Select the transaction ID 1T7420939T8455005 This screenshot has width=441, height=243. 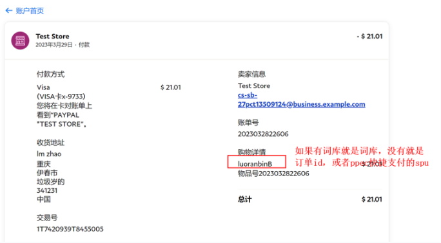(x=70, y=229)
